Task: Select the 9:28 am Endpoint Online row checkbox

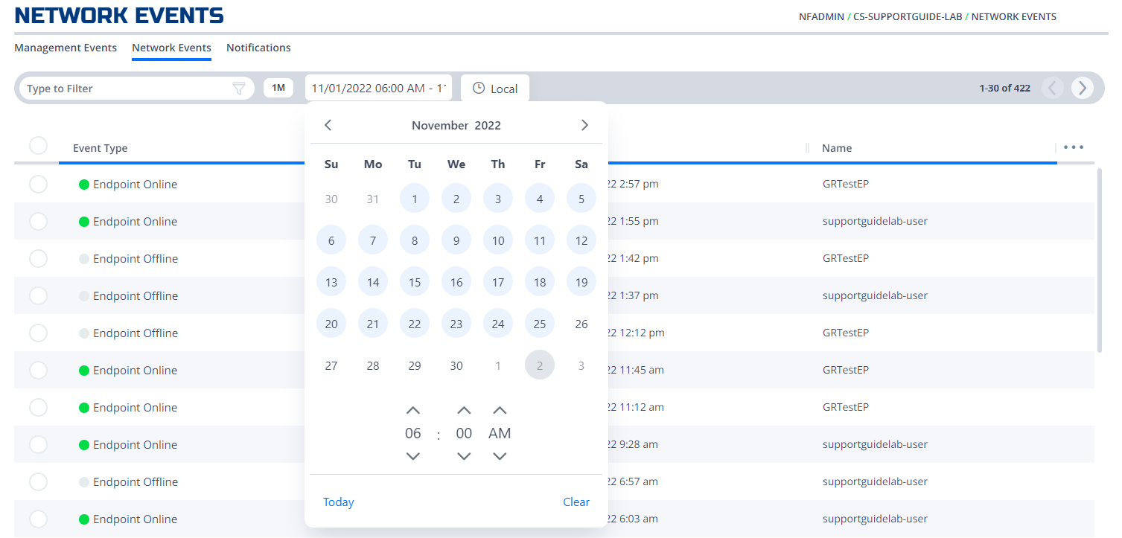Action: [x=38, y=444]
